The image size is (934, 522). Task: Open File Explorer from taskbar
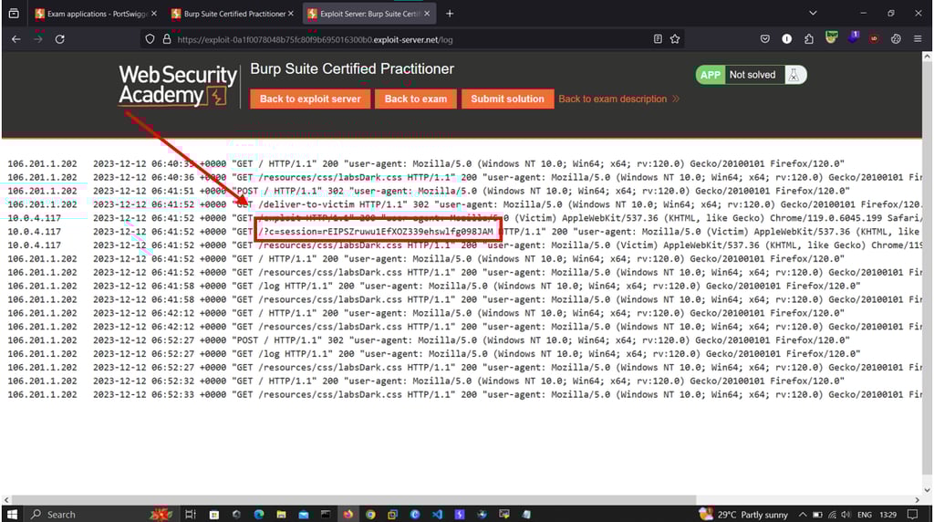click(x=281, y=514)
